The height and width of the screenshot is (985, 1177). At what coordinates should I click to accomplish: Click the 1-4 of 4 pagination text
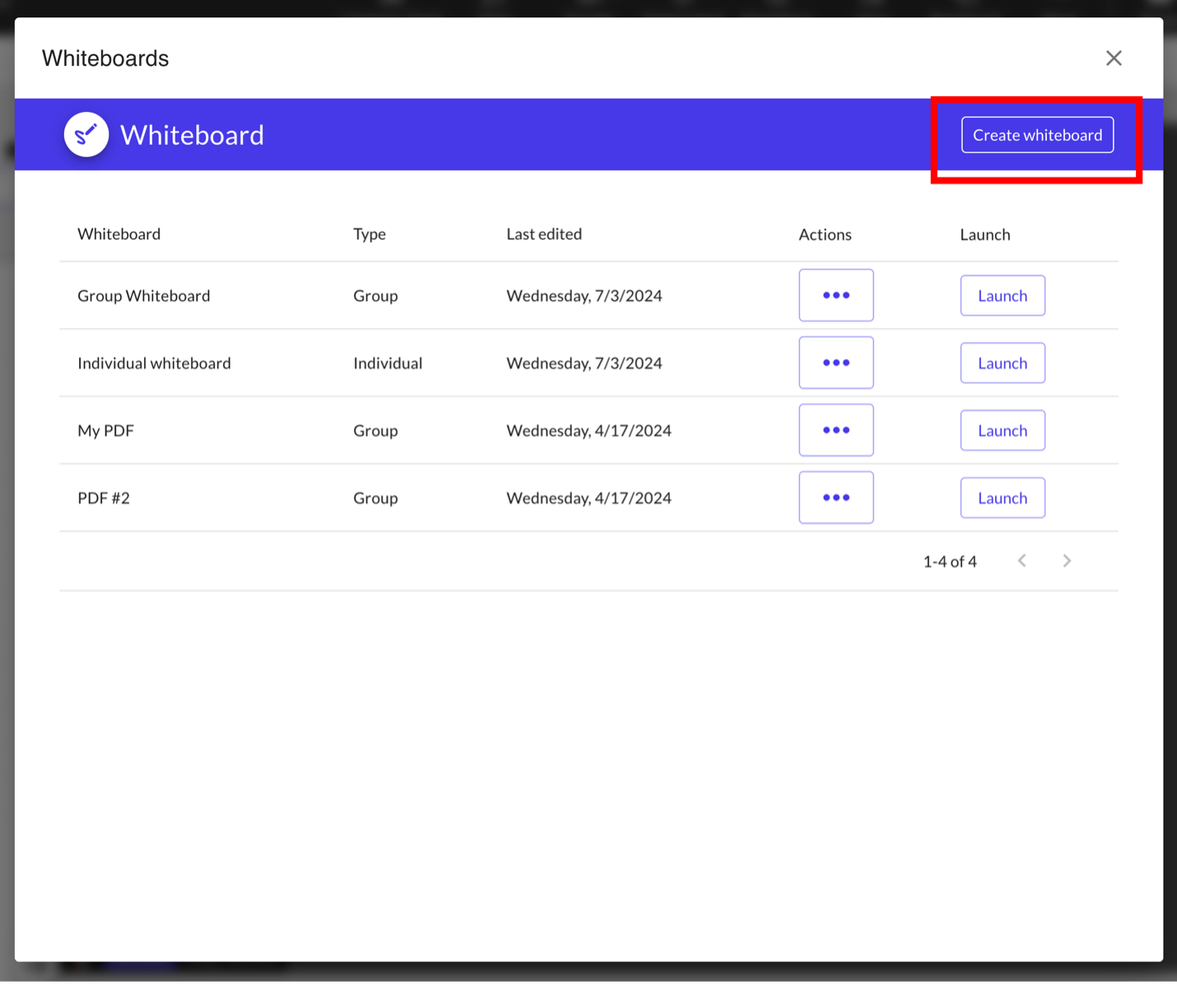tap(949, 562)
